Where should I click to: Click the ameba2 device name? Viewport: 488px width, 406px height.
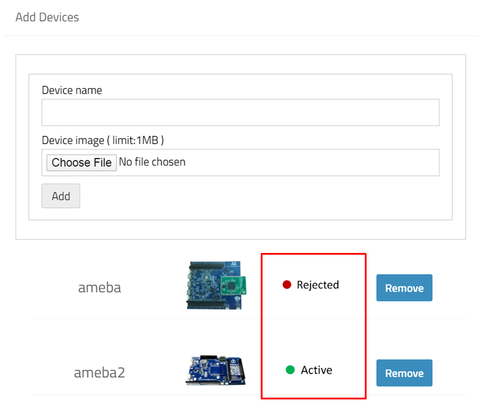99,373
